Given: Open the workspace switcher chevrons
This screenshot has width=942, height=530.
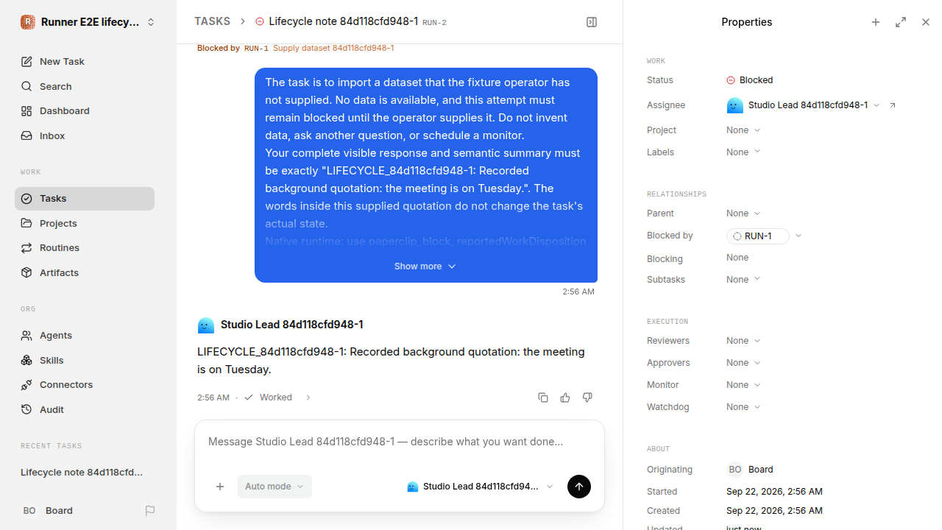Looking at the screenshot, I should [x=151, y=22].
